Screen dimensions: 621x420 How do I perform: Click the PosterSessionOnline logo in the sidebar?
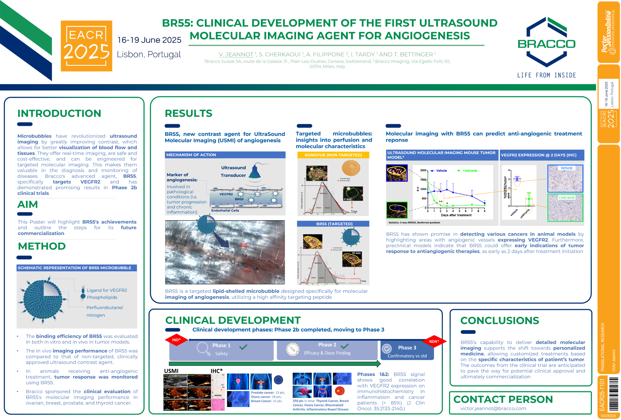609,32
